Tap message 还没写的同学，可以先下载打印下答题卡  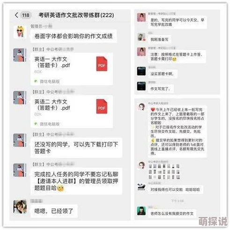point(76,148)
